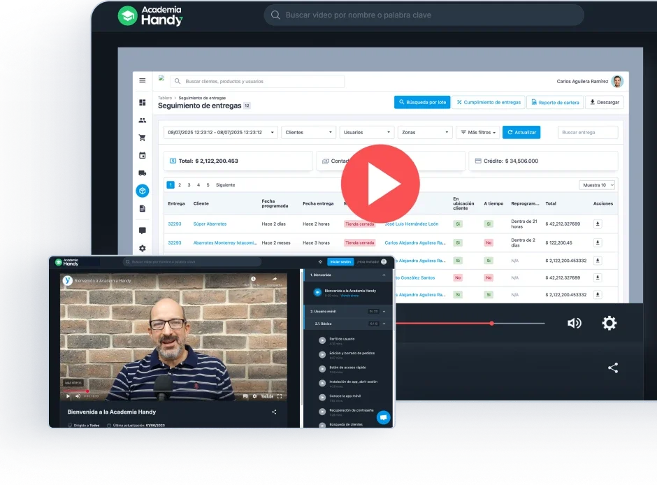Go to page 2 of deliveries

tap(180, 185)
